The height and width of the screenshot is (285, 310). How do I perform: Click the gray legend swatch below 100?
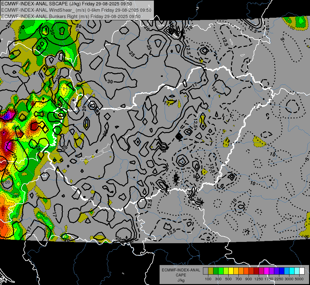click(206, 271)
